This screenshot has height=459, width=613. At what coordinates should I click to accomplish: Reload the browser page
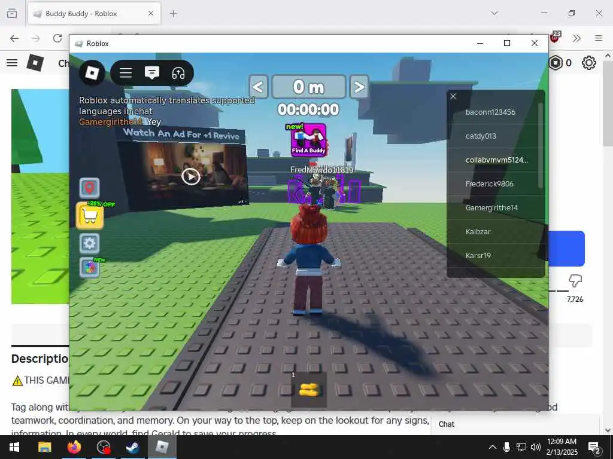click(x=57, y=38)
